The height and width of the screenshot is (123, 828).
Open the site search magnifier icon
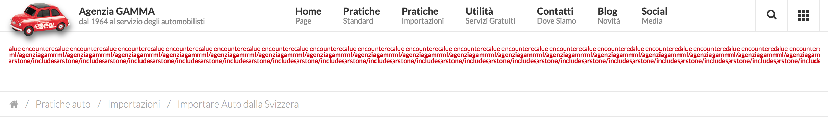point(772,15)
